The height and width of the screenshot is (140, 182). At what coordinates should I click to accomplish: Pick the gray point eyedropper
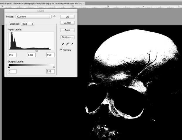tap(67, 44)
